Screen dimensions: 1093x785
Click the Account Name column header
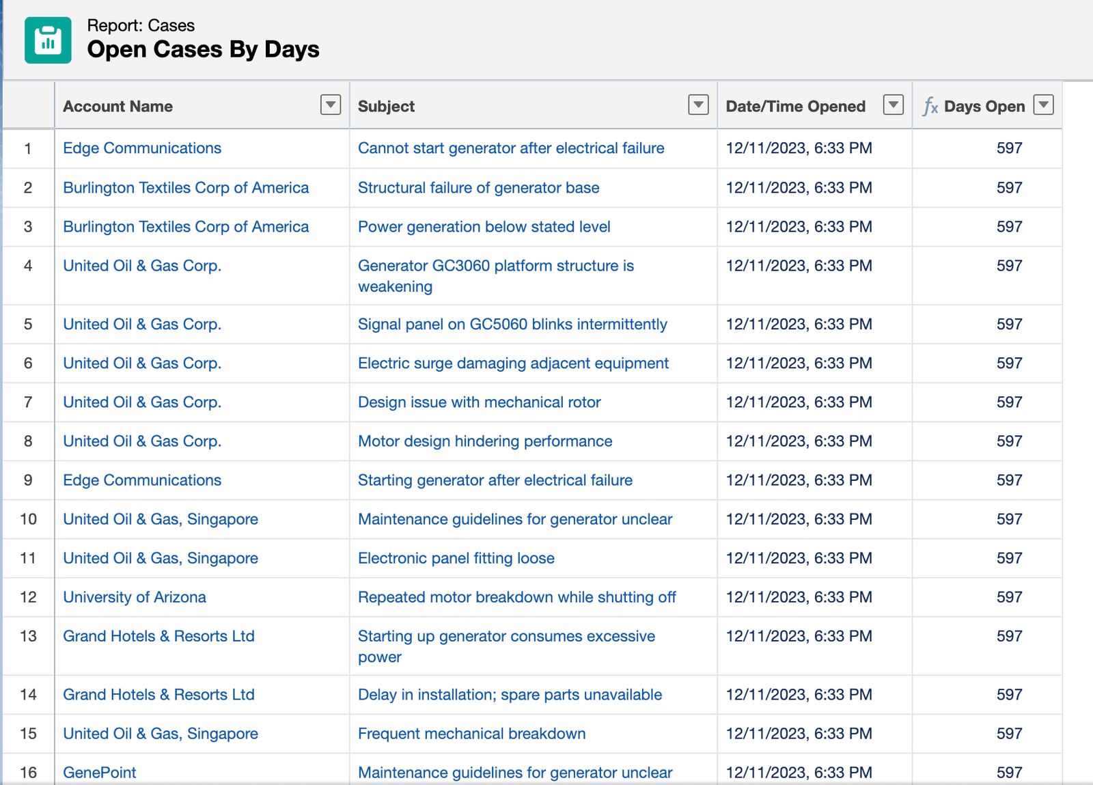point(117,107)
